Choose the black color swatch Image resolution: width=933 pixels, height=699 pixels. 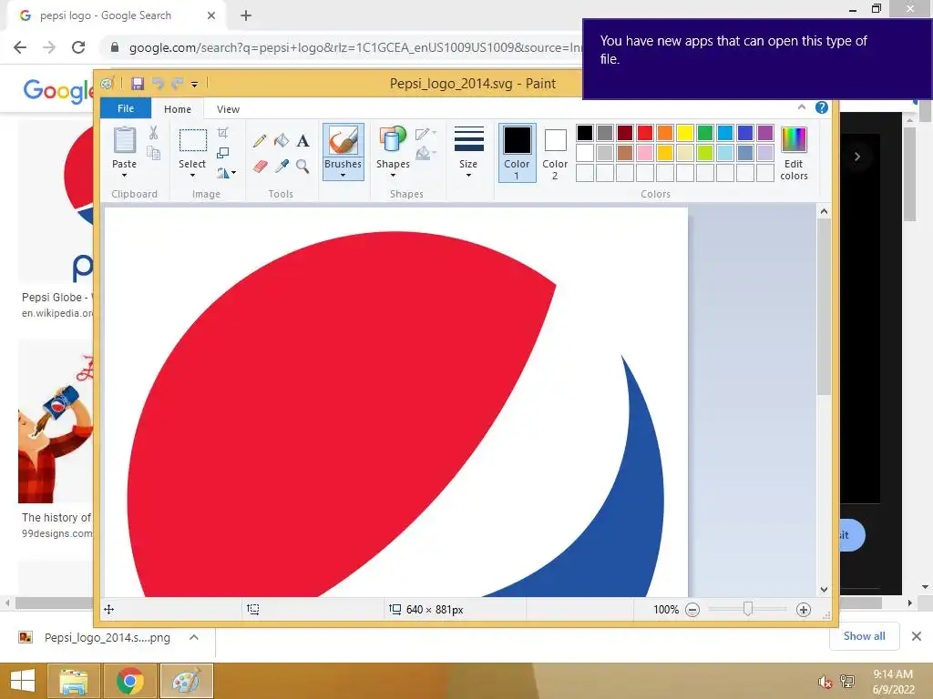585,133
